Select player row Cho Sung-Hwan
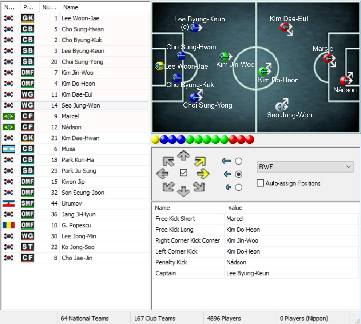Viewport: 361px width, 324px height. [x=75, y=29]
